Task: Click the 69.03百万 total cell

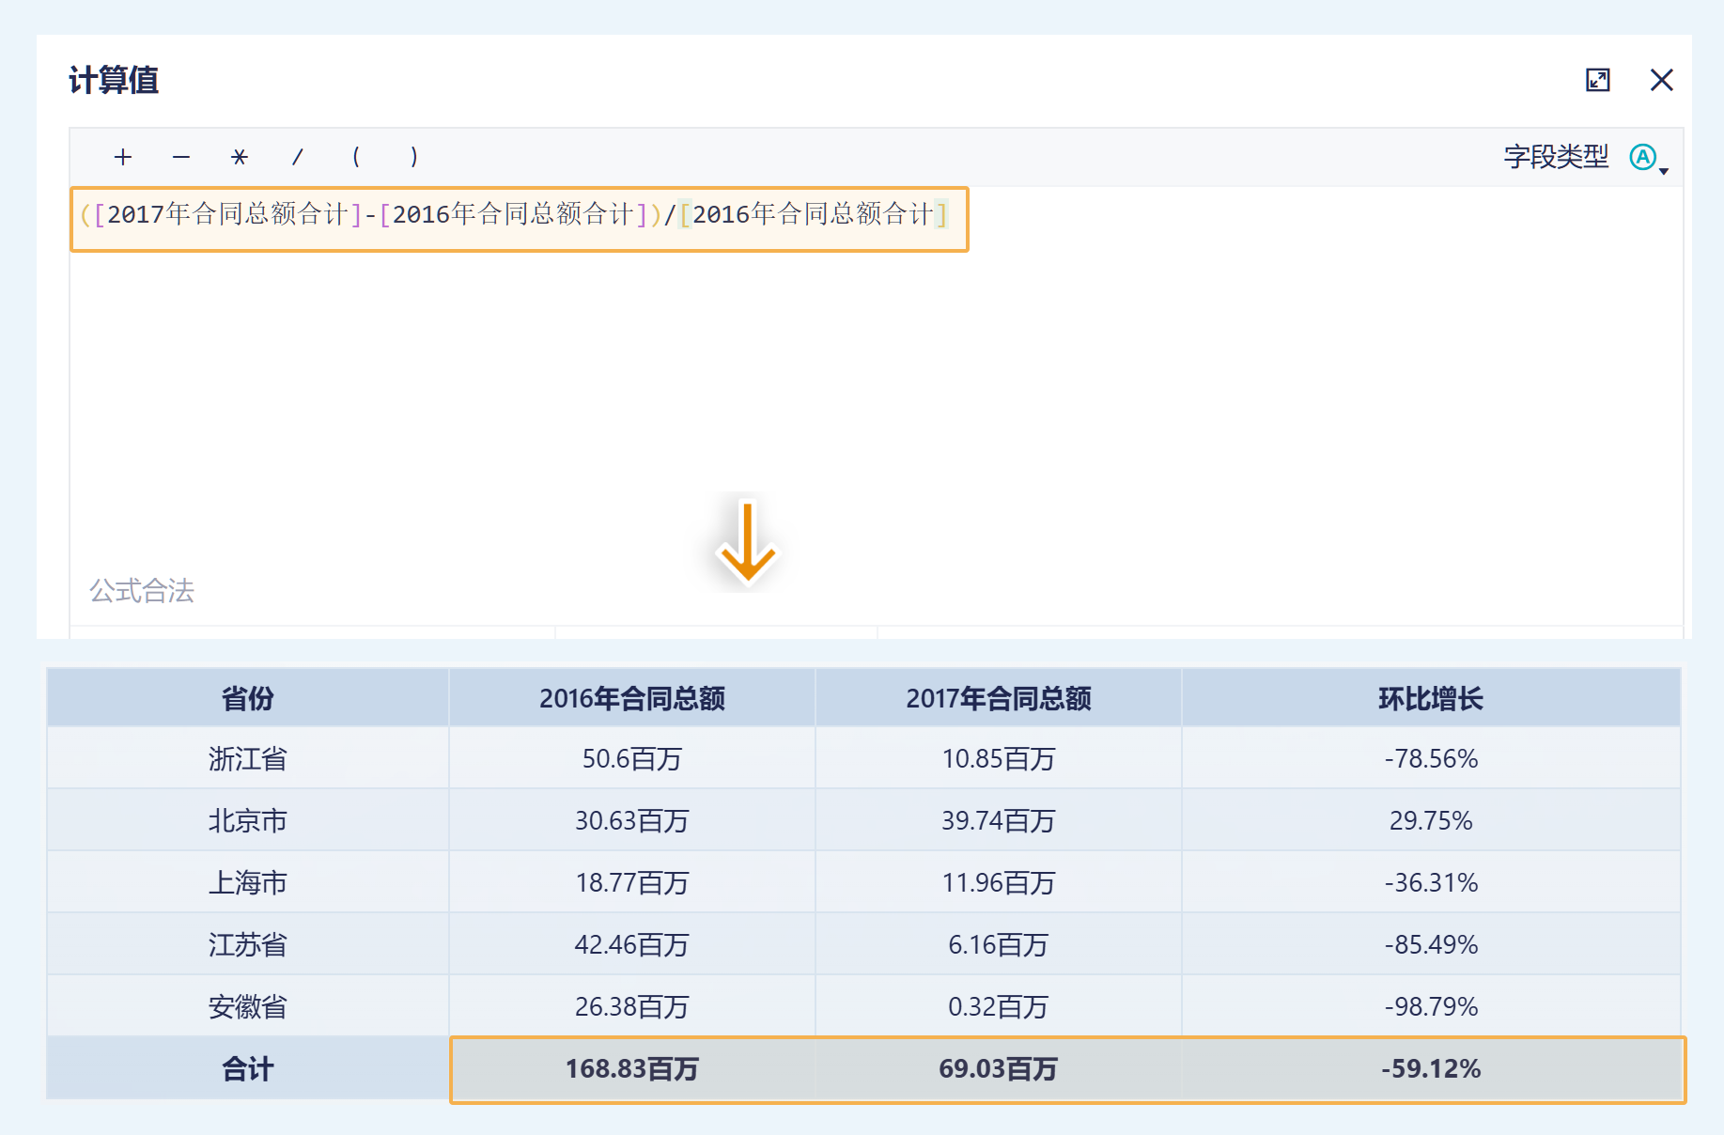Action: 999,1068
